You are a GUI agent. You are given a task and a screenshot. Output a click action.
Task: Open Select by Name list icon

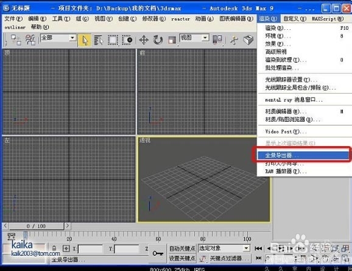pos(98,40)
